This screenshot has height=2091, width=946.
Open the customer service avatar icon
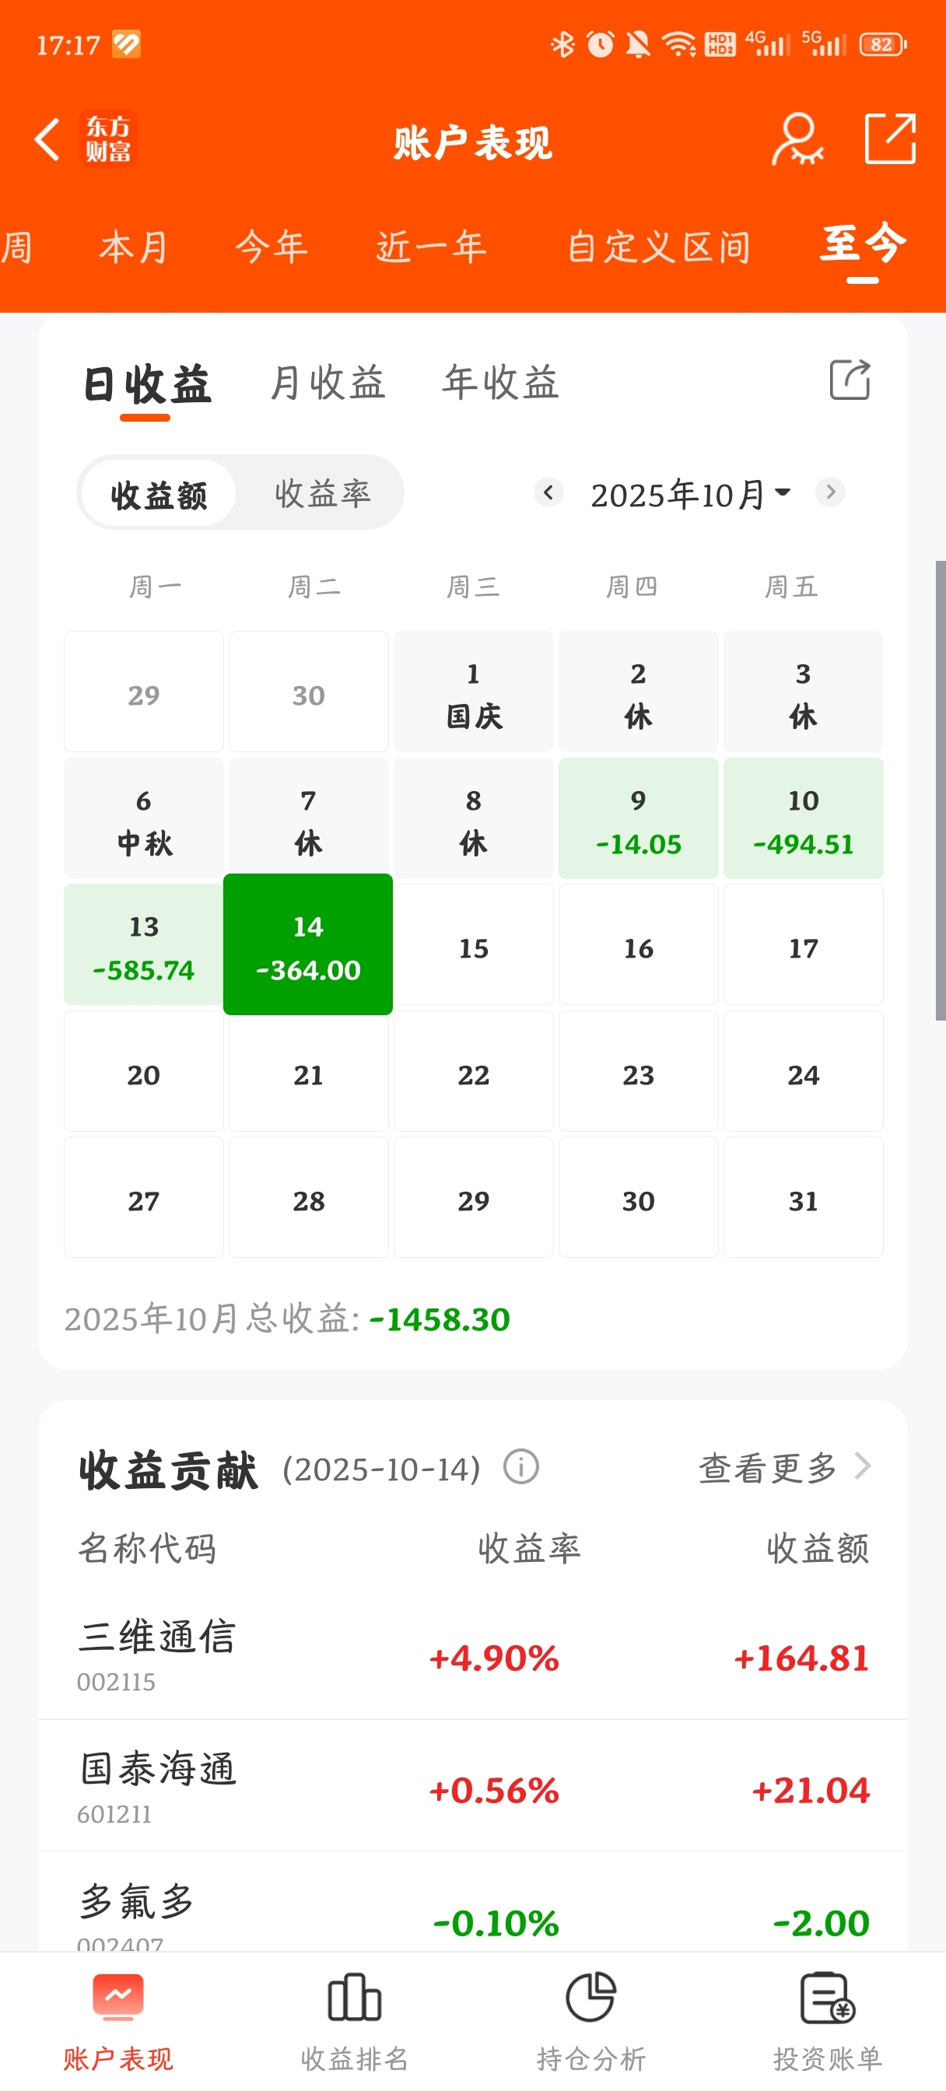tap(797, 139)
